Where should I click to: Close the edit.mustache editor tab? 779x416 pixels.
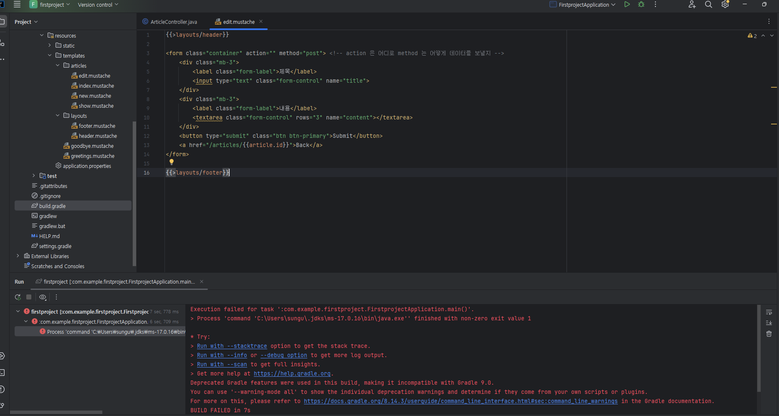tap(261, 21)
